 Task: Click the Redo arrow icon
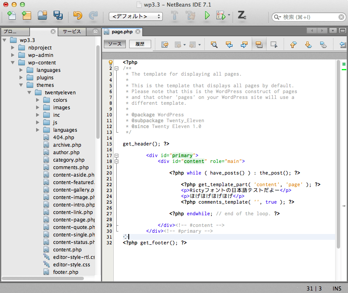pyautogui.click(x=93, y=15)
